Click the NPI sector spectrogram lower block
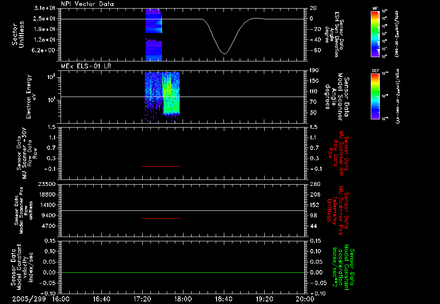The image size is (440, 304). (x=153, y=50)
